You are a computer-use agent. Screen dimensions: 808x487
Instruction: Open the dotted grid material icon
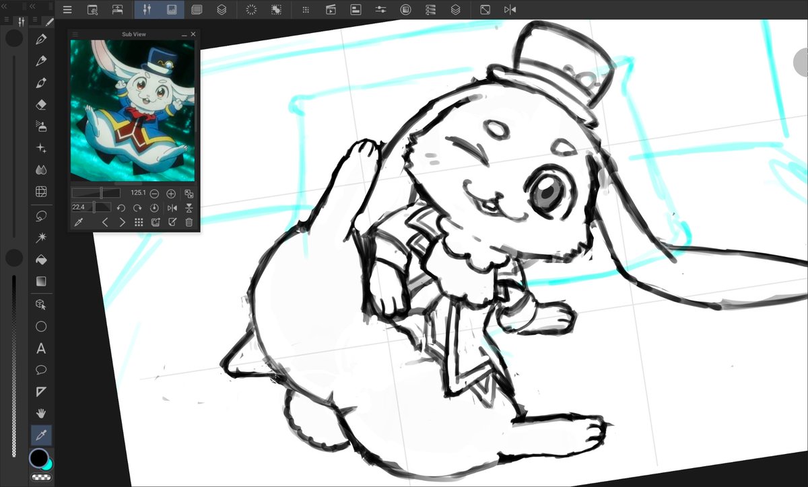point(306,10)
